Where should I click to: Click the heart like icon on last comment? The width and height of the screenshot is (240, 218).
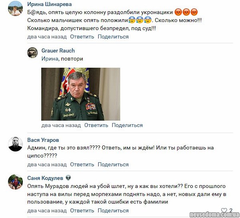pos(224,210)
